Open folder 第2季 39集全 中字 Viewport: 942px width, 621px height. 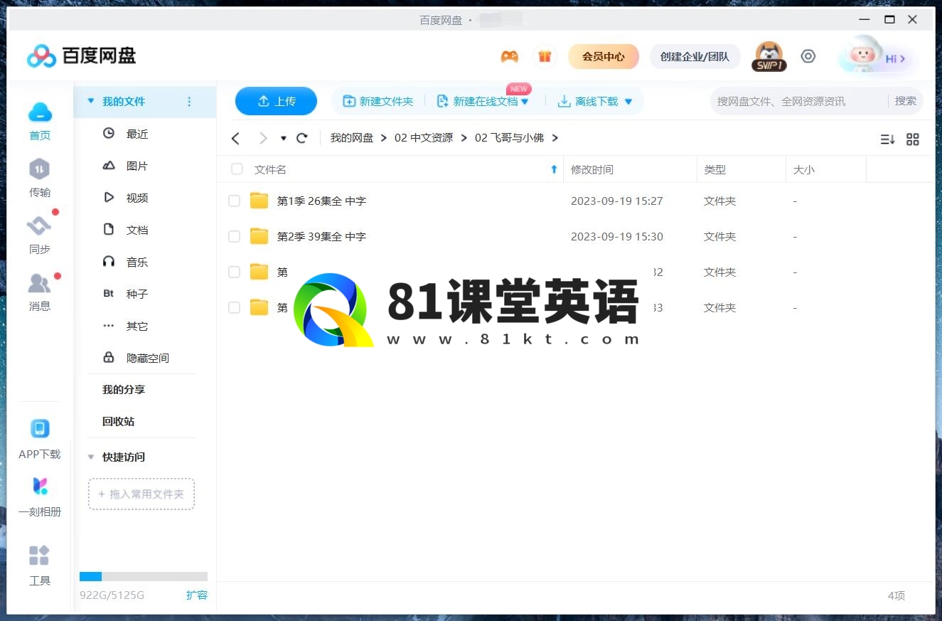pyautogui.click(x=321, y=236)
